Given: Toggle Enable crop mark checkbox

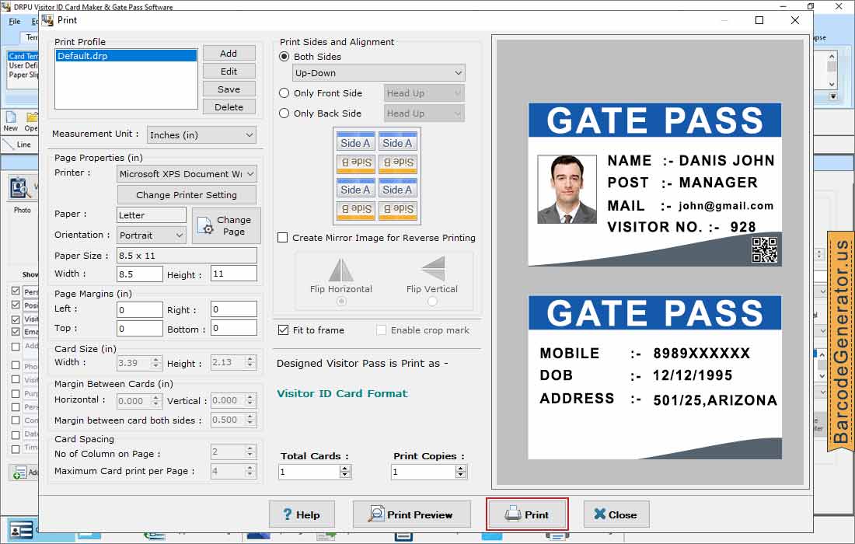Looking at the screenshot, I should (382, 330).
